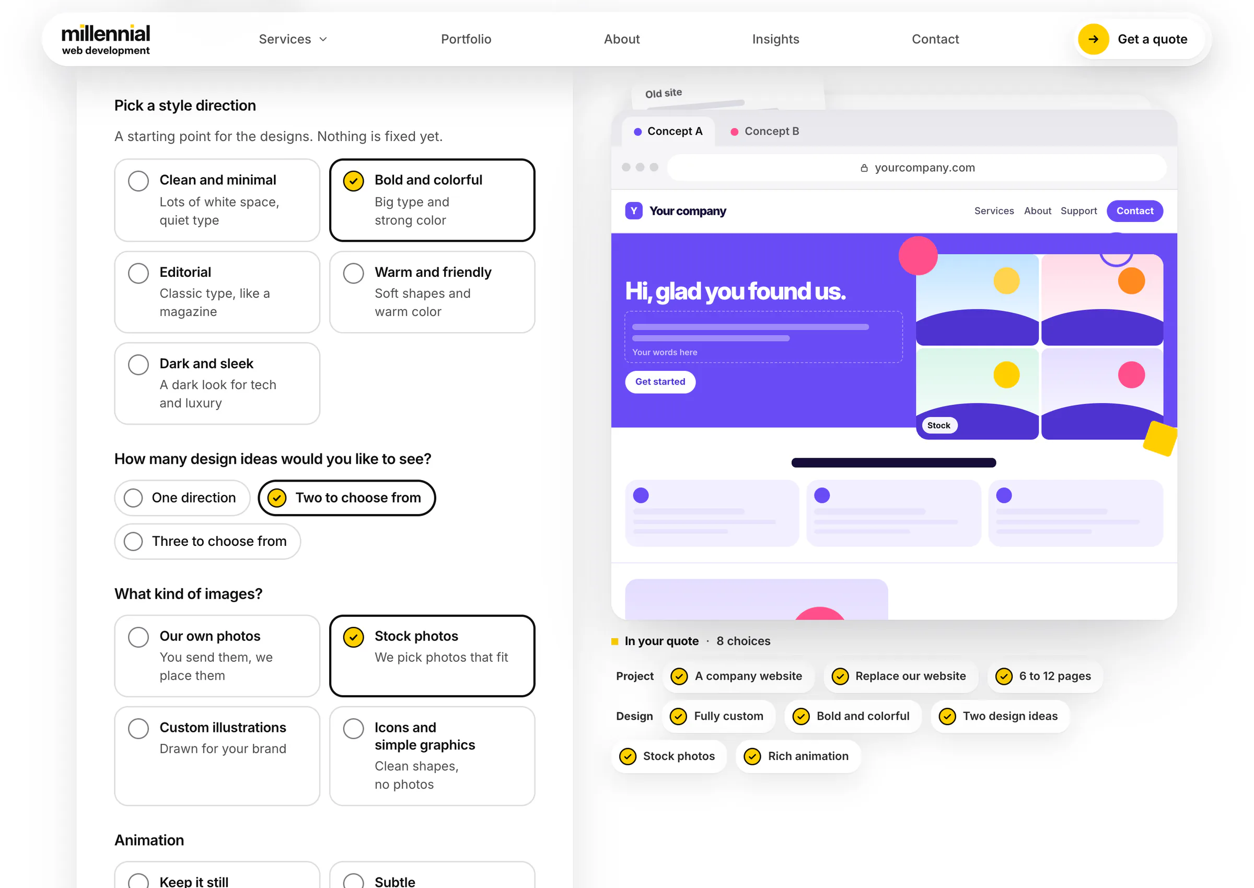Screen dimensions: 1254x888
Task: Click the Get a quote button
Action: click(x=1139, y=39)
